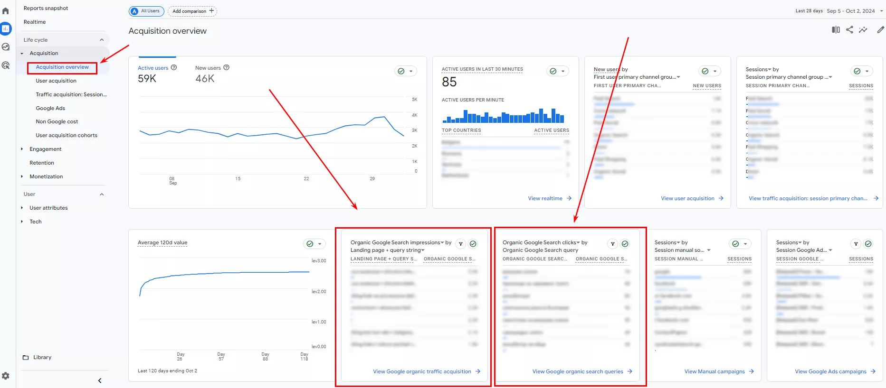Customize report with the pencil icon
886x388 pixels.
[x=880, y=30]
